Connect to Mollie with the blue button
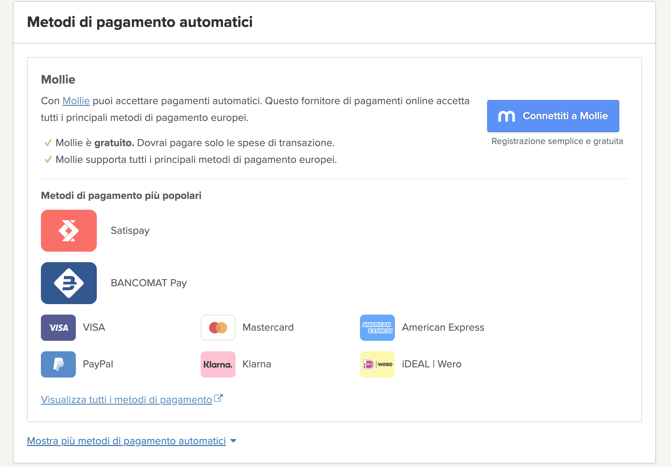 (x=553, y=116)
